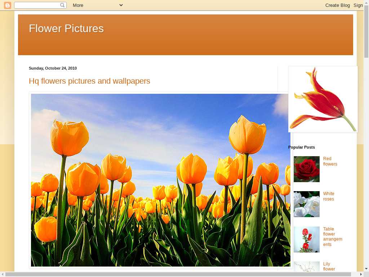
Task: Open Table flower arrangements post link
Action: click(x=332, y=237)
